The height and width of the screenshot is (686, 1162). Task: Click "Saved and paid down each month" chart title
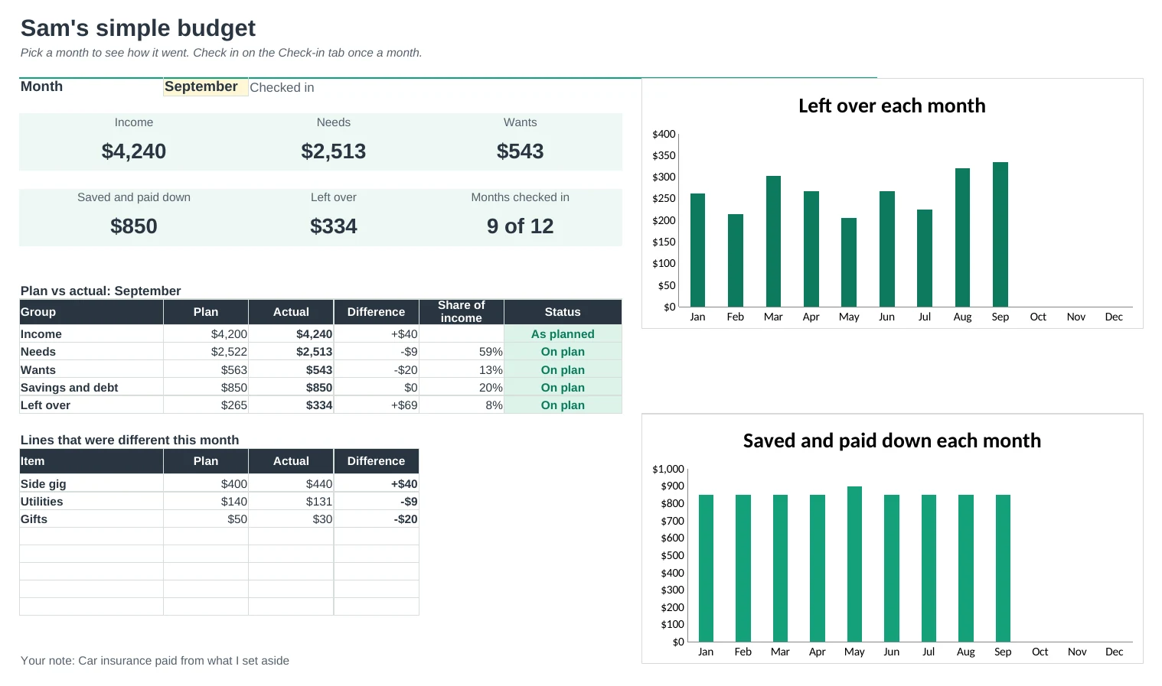[x=892, y=441]
